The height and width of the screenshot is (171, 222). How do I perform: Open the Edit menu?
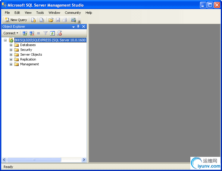click(x=17, y=13)
